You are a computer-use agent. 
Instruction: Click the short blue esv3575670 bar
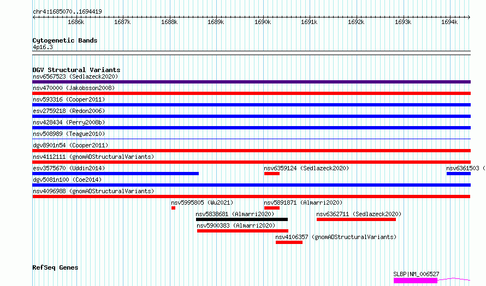point(116,174)
